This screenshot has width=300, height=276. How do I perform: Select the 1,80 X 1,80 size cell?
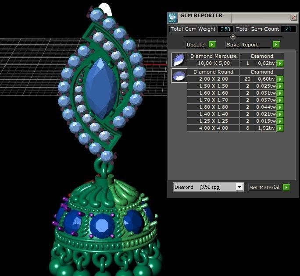pyautogui.click(x=213, y=107)
